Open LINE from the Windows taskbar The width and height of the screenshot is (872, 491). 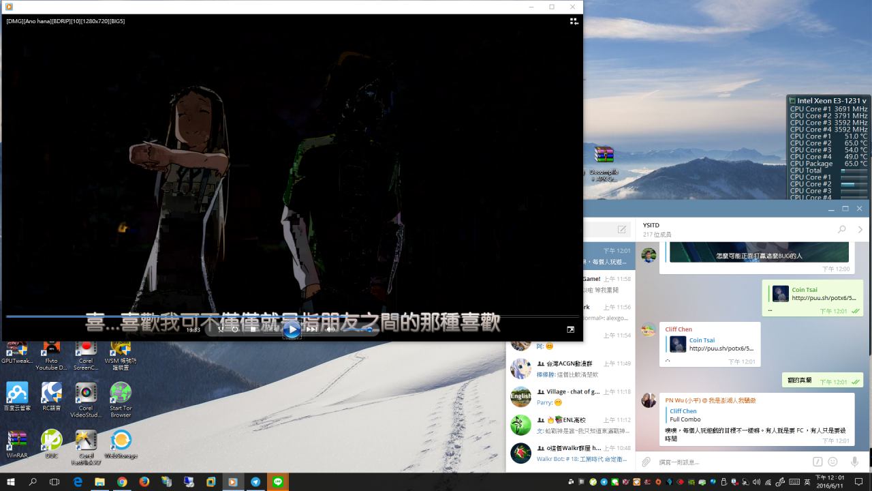point(277,482)
